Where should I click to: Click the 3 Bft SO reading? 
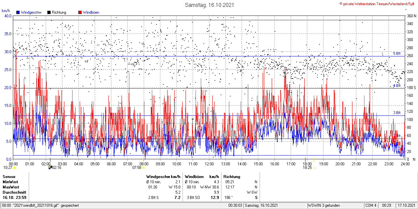coord(193,198)
